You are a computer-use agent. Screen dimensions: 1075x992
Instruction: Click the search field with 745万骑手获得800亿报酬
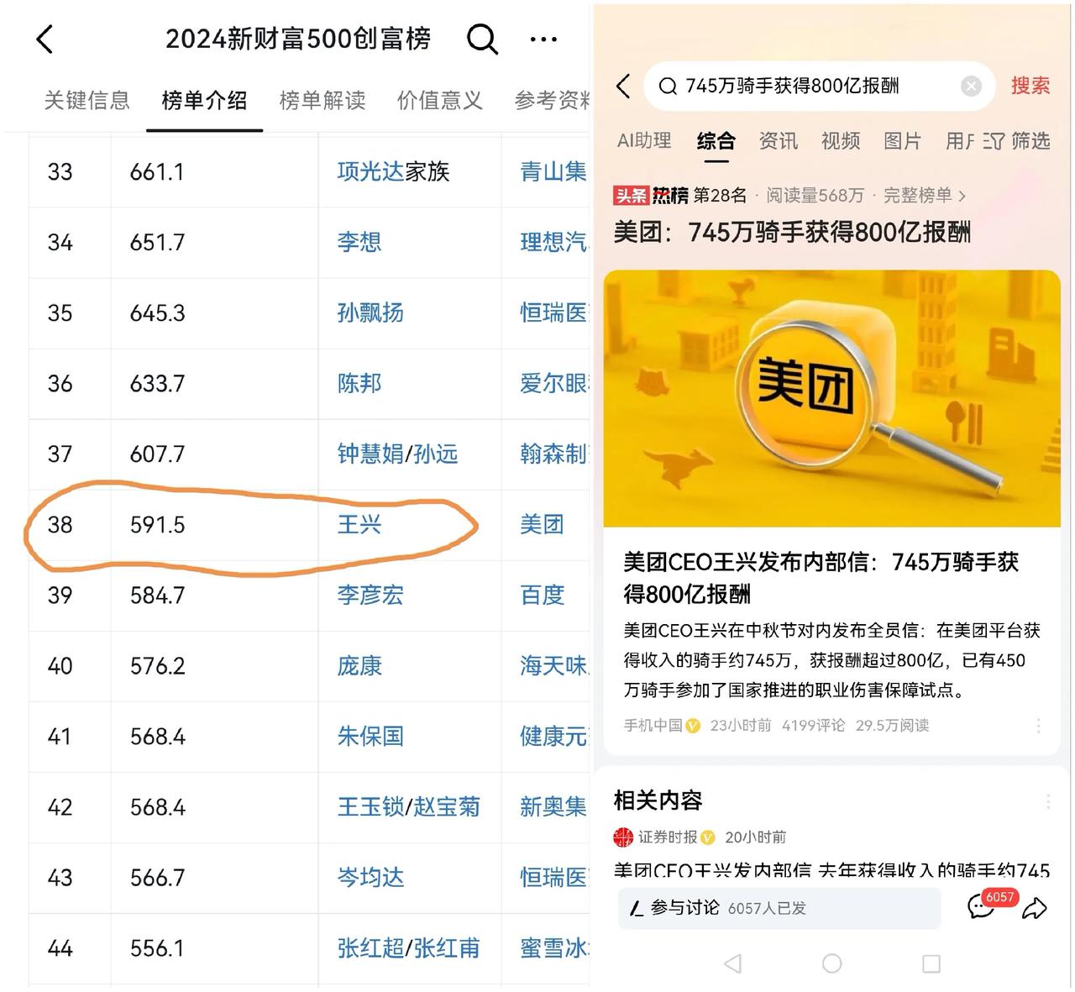[x=819, y=86]
